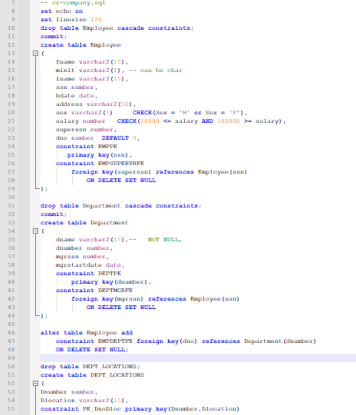
Task: Collapse the DEPT_LOCATIONS fold on line 52
Action: click(x=35, y=383)
